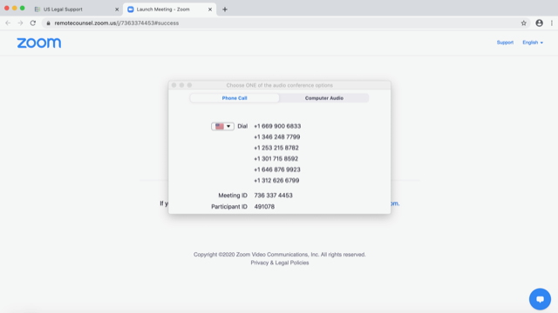Click the Meeting ID number 736 337 4453
558x313 pixels.
[x=273, y=196]
